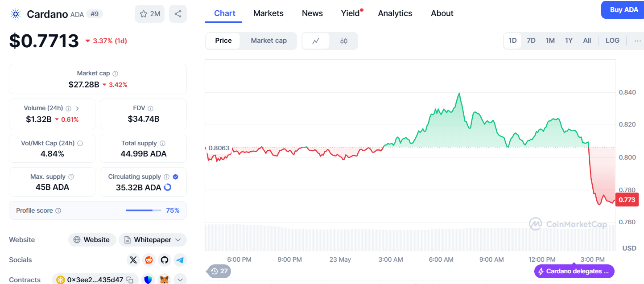Open the GitHub social link
Viewport: 644px width, 284px height.
(x=165, y=260)
